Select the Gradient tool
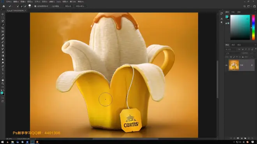The image size is (257, 144). coord(3,56)
